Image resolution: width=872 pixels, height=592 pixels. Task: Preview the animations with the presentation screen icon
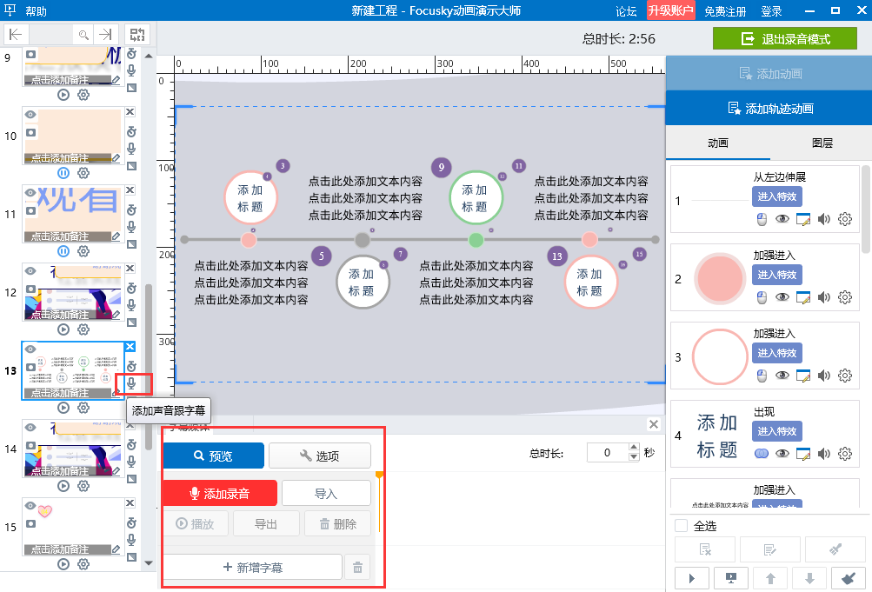point(731,579)
